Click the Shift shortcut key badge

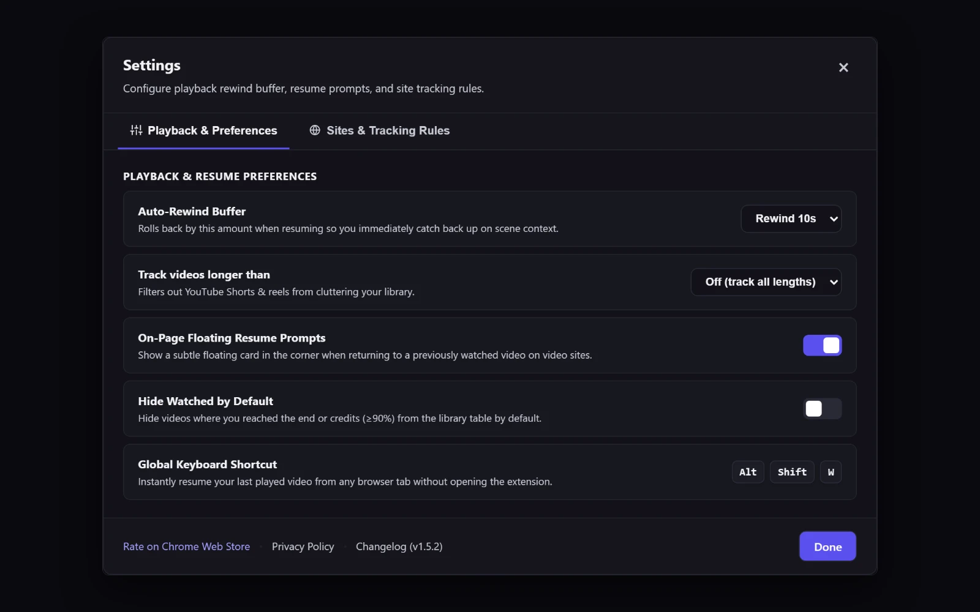[x=792, y=472]
